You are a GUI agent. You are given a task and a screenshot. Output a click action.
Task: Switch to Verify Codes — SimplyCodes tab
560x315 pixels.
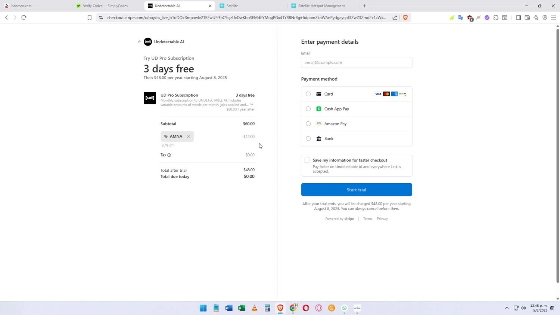point(108,6)
